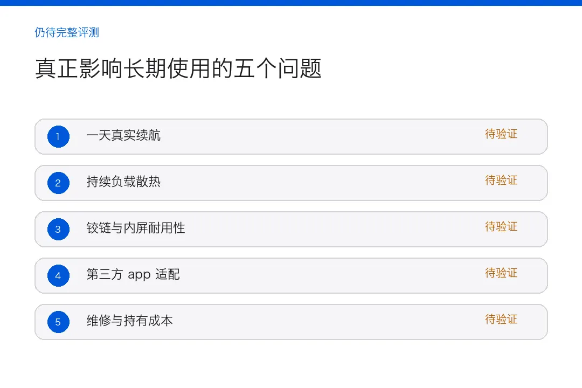Click the blue bar at the top
This screenshot has height=388, width=582.
[x=291, y=3]
